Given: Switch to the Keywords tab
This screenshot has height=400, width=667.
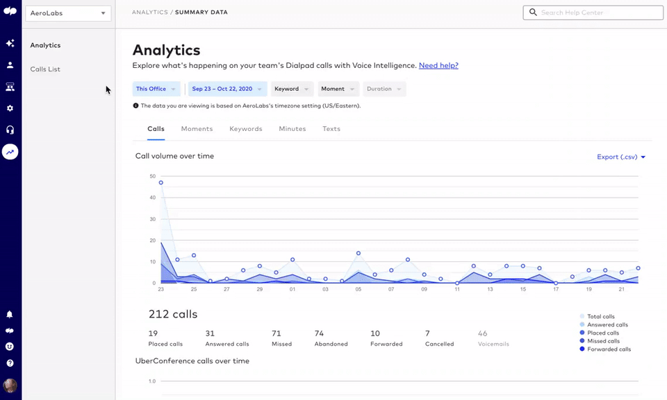Looking at the screenshot, I should tap(246, 129).
